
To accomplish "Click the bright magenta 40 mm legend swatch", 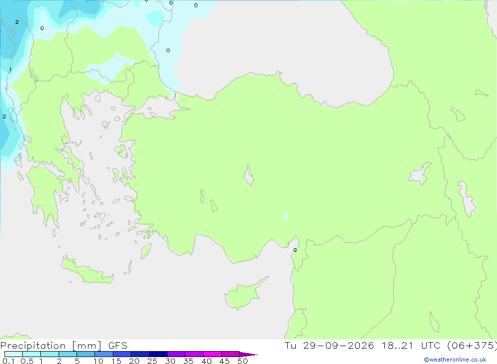I will tap(212, 354).
